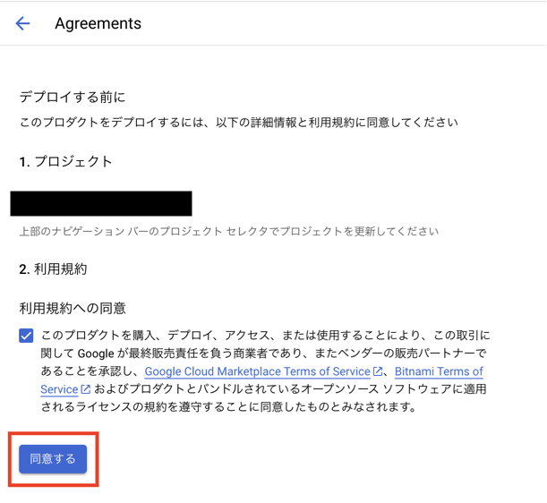Go back using the arrow icon
The height and width of the screenshot is (503, 547).
coord(22,24)
